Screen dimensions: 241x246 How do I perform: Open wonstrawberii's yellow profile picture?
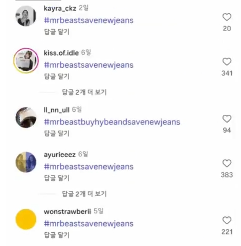pyautogui.click(x=26, y=219)
